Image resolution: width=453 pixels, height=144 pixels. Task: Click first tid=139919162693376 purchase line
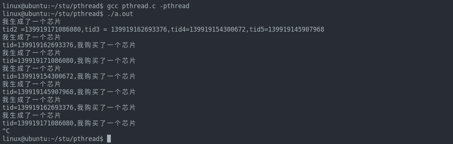coord(69,45)
